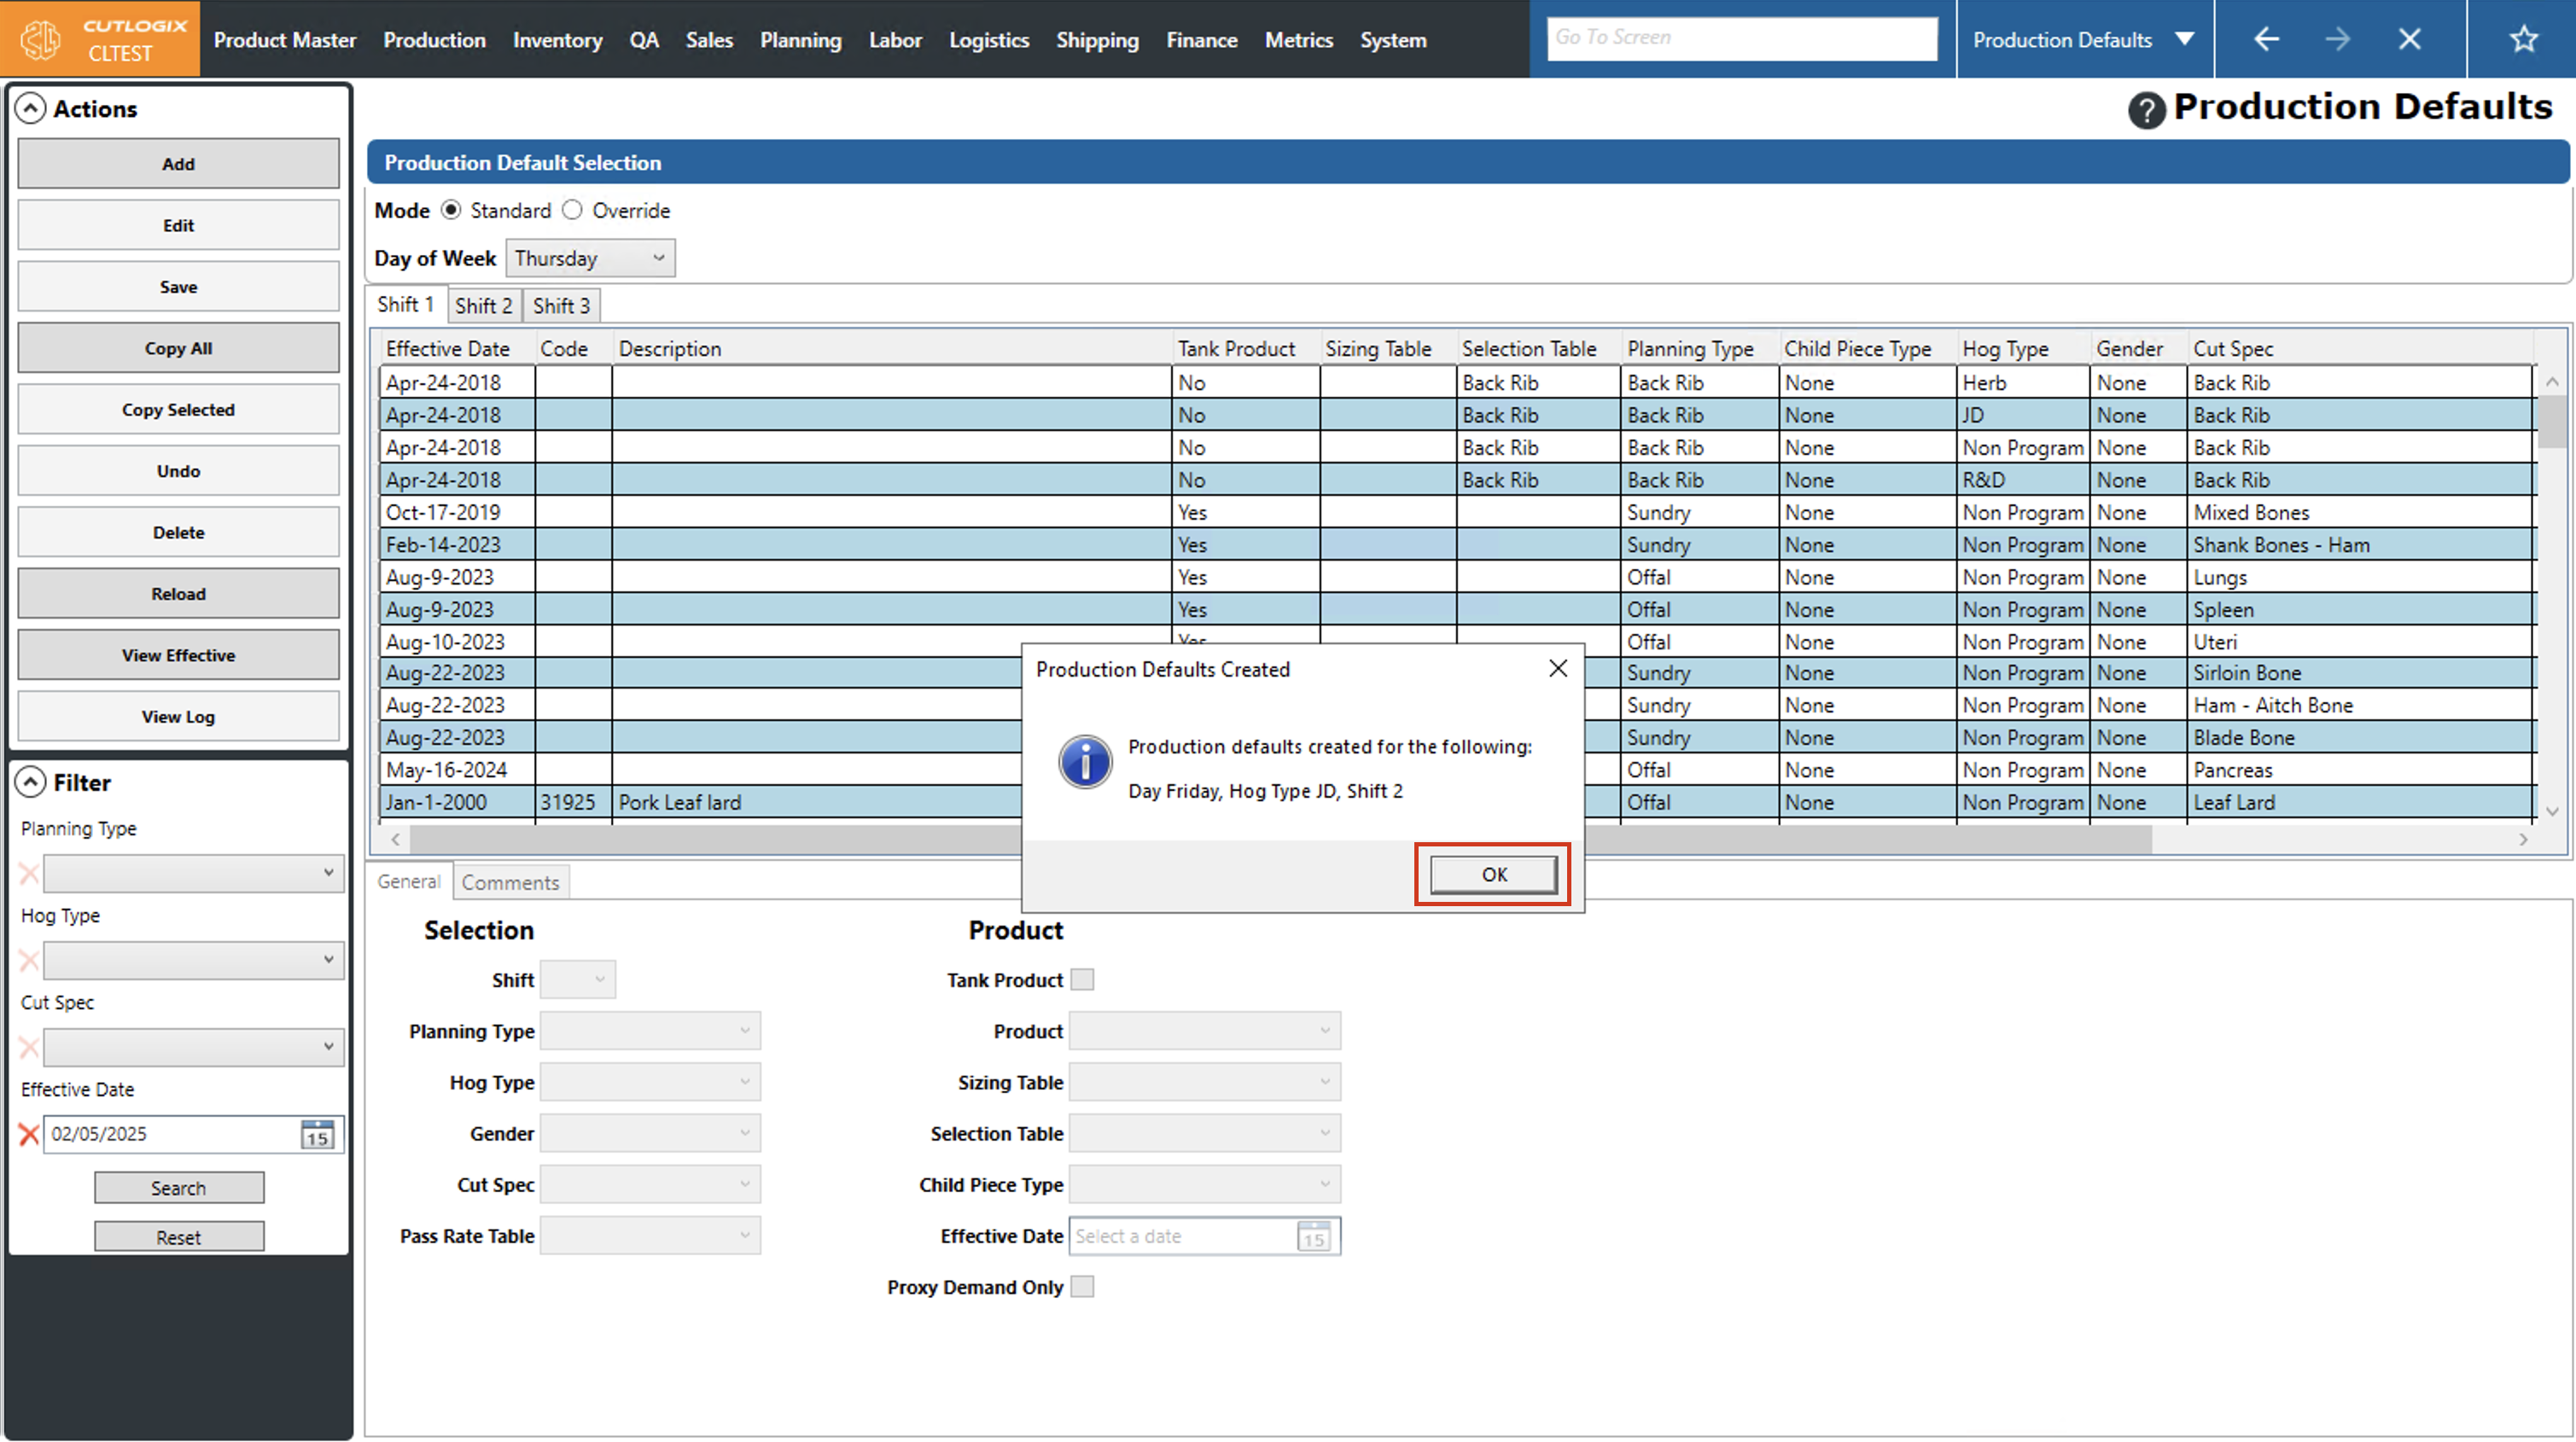This screenshot has height=1442, width=2576.
Task: Click the help question mark icon
Action: click(2146, 109)
